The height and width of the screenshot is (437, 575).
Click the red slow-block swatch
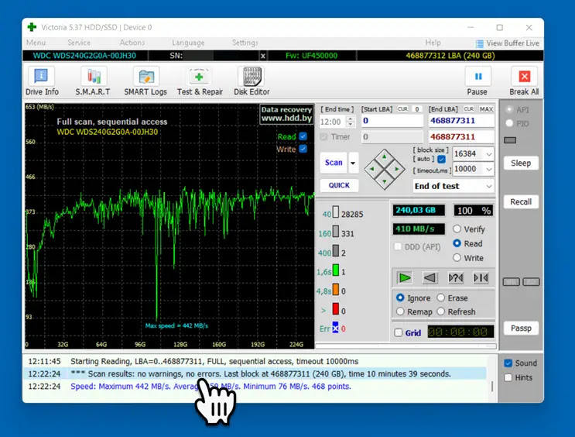pyautogui.click(x=336, y=309)
